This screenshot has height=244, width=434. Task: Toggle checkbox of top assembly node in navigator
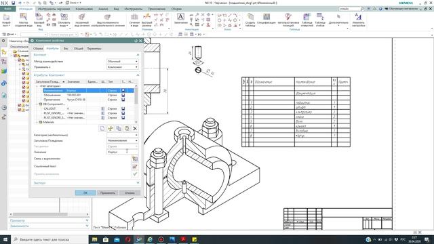tap(16, 56)
